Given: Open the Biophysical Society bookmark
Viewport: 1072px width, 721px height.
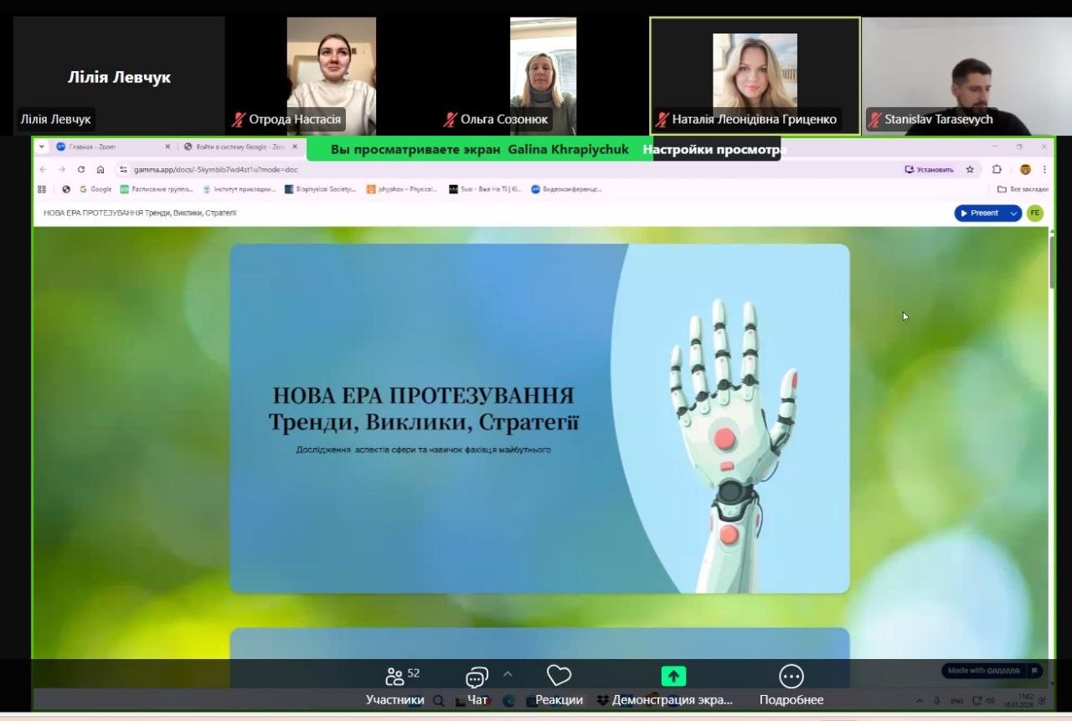Looking at the screenshot, I should pos(321,189).
